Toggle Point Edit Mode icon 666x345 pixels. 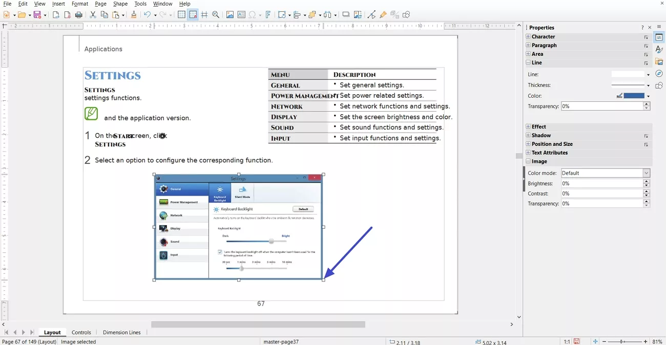372,15
